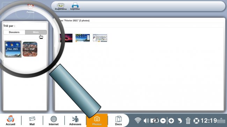
Task: Close the Photos app with Fermer
Action: (30, 8)
